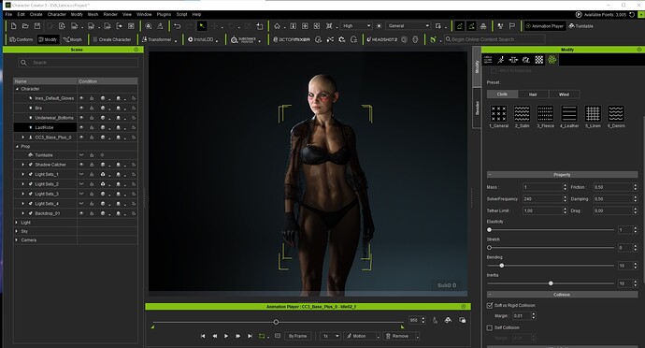Switch to the Wind preset tab
Viewport: 645px width, 348px height.
pos(564,94)
